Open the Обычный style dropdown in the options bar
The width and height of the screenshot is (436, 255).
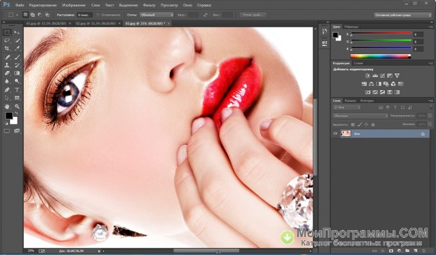(x=155, y=14)
